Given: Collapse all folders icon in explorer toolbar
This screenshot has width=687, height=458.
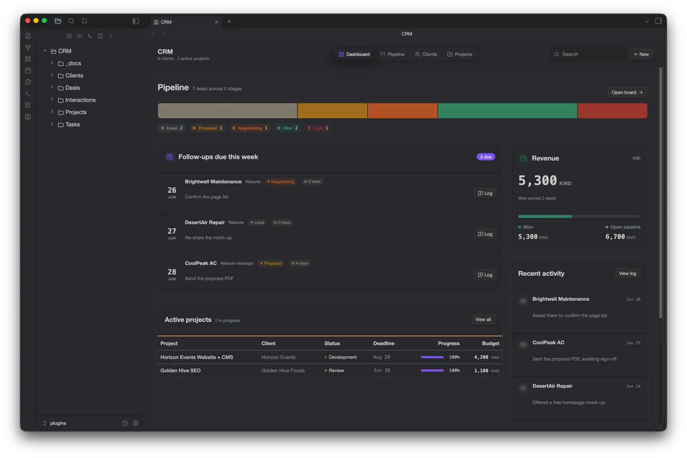Looking at the screenshot, I should click(111, 36).
